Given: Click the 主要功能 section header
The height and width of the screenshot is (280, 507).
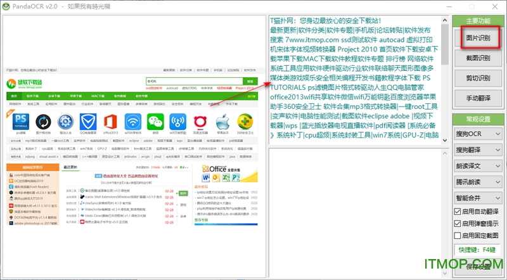Looking at the screenshot, I should click(478, 21).
